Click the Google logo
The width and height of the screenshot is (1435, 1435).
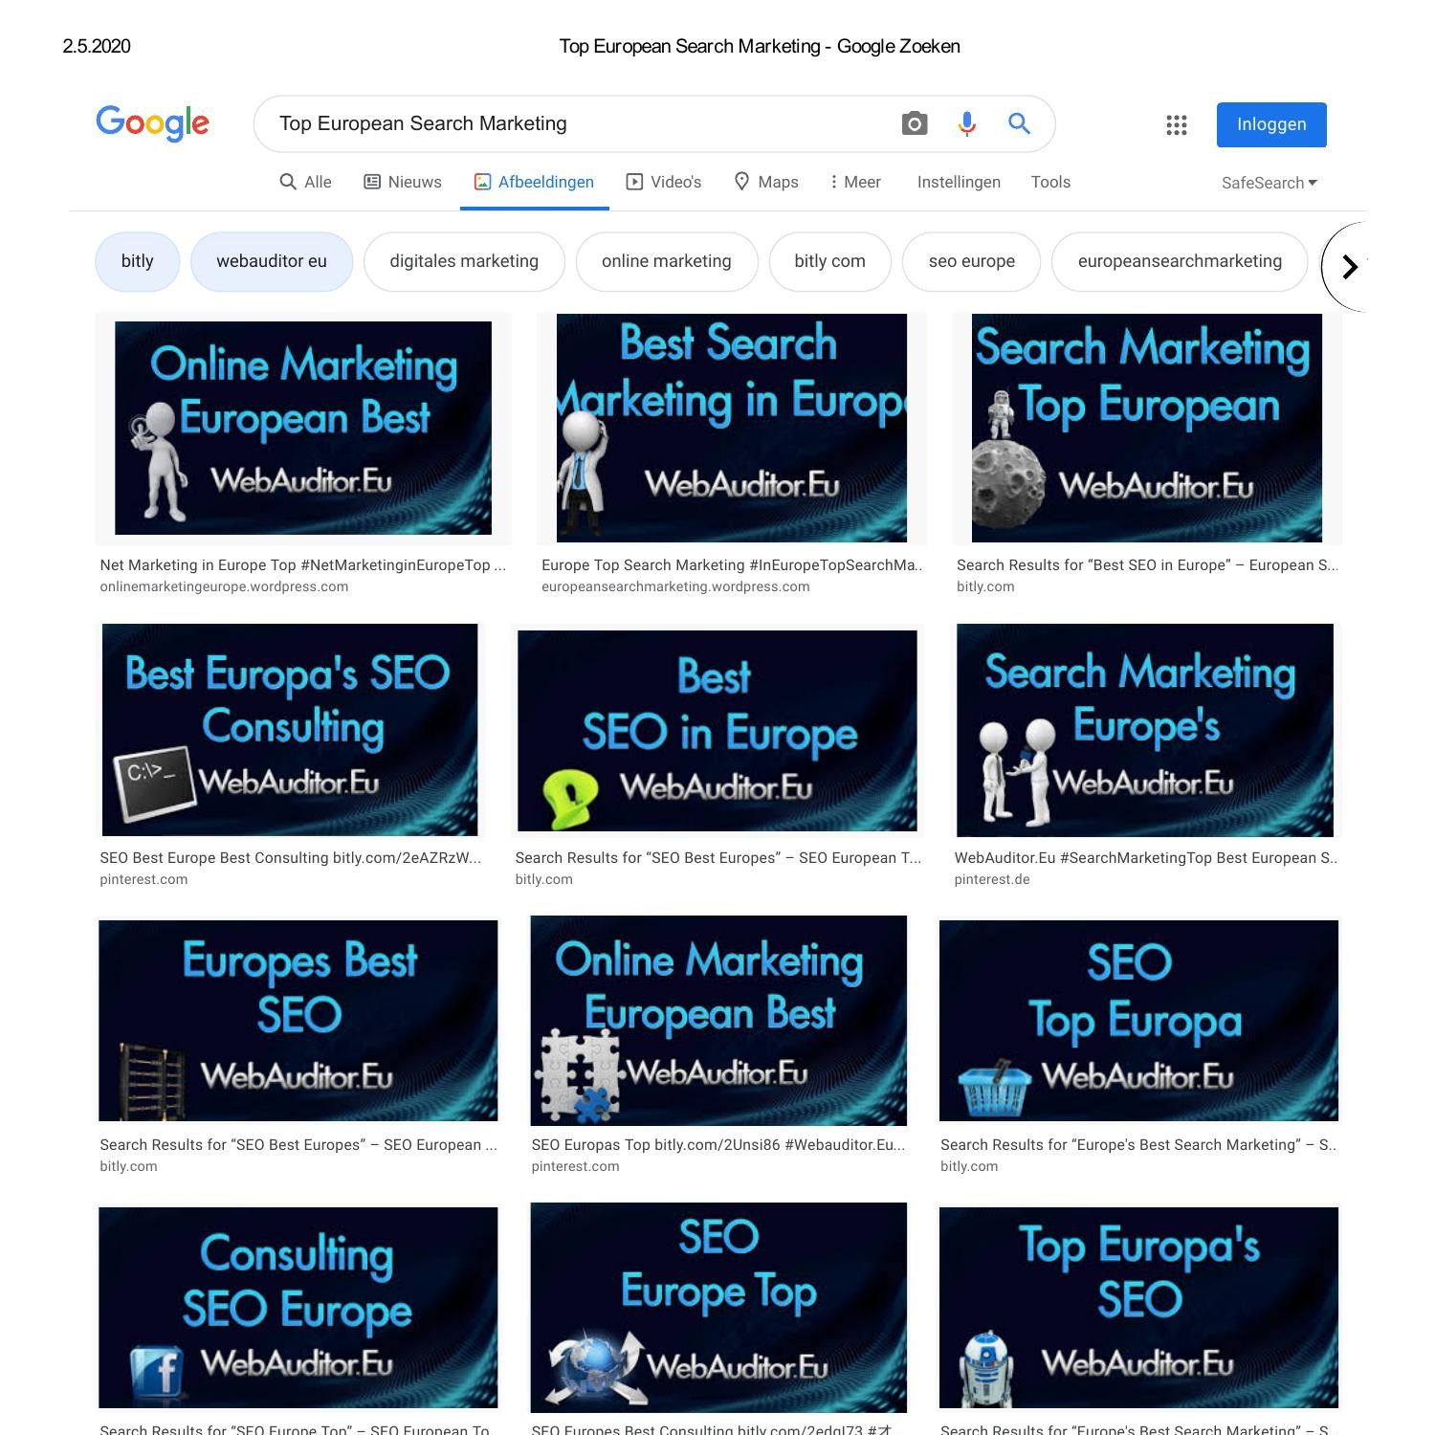pyautogui.click(x=152, y=123)
